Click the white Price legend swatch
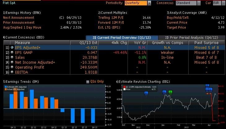The height and width of the screenshot is (129, 226). (124, 89)
